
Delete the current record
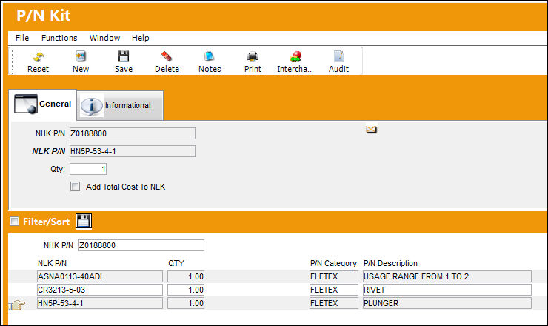pos(167,56)
